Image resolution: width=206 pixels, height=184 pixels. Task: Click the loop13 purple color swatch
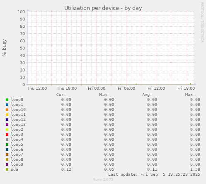click(x=7, y=125)
